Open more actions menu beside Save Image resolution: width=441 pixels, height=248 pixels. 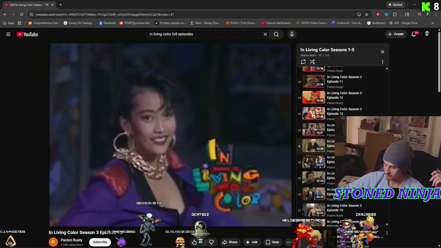pyautogui.click(x=289, y=242)
